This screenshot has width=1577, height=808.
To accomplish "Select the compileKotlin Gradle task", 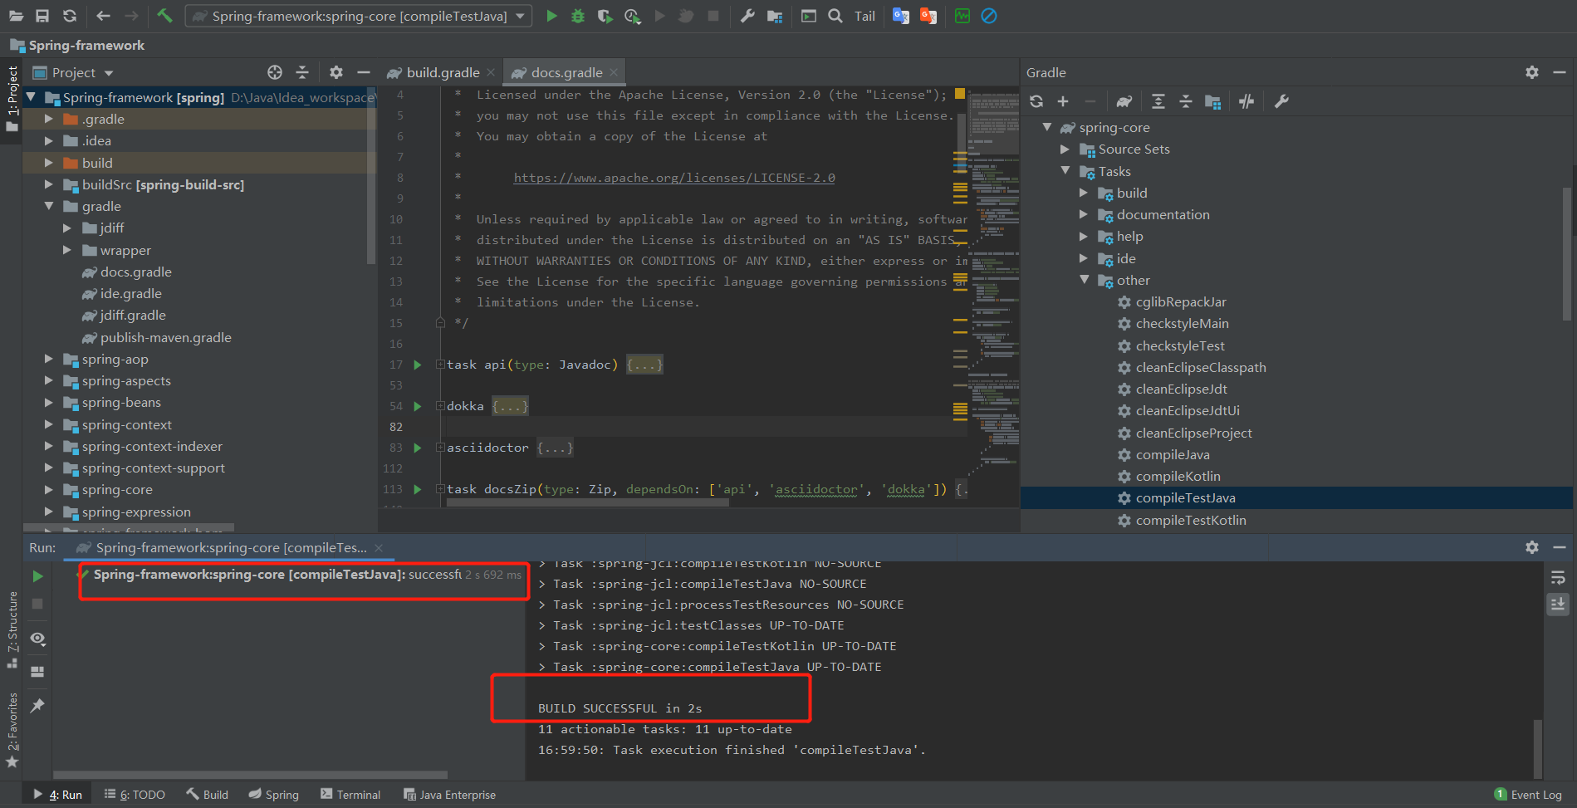I will [x=1178, y=477].
